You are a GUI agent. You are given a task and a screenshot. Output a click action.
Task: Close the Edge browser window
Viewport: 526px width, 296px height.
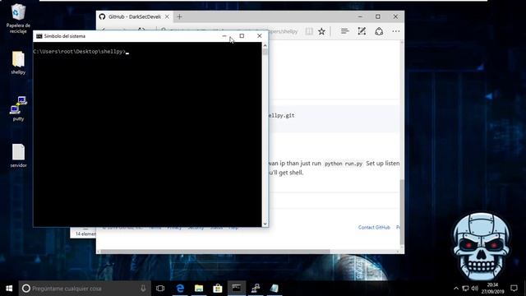tap(395, 16)
